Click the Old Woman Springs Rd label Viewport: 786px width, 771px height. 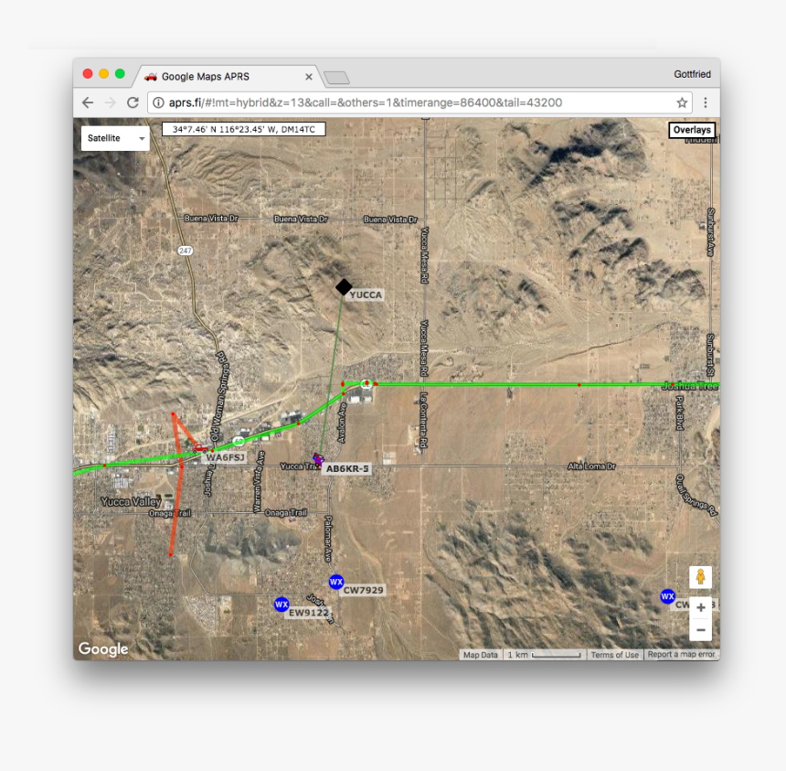[x=219, y=396]
